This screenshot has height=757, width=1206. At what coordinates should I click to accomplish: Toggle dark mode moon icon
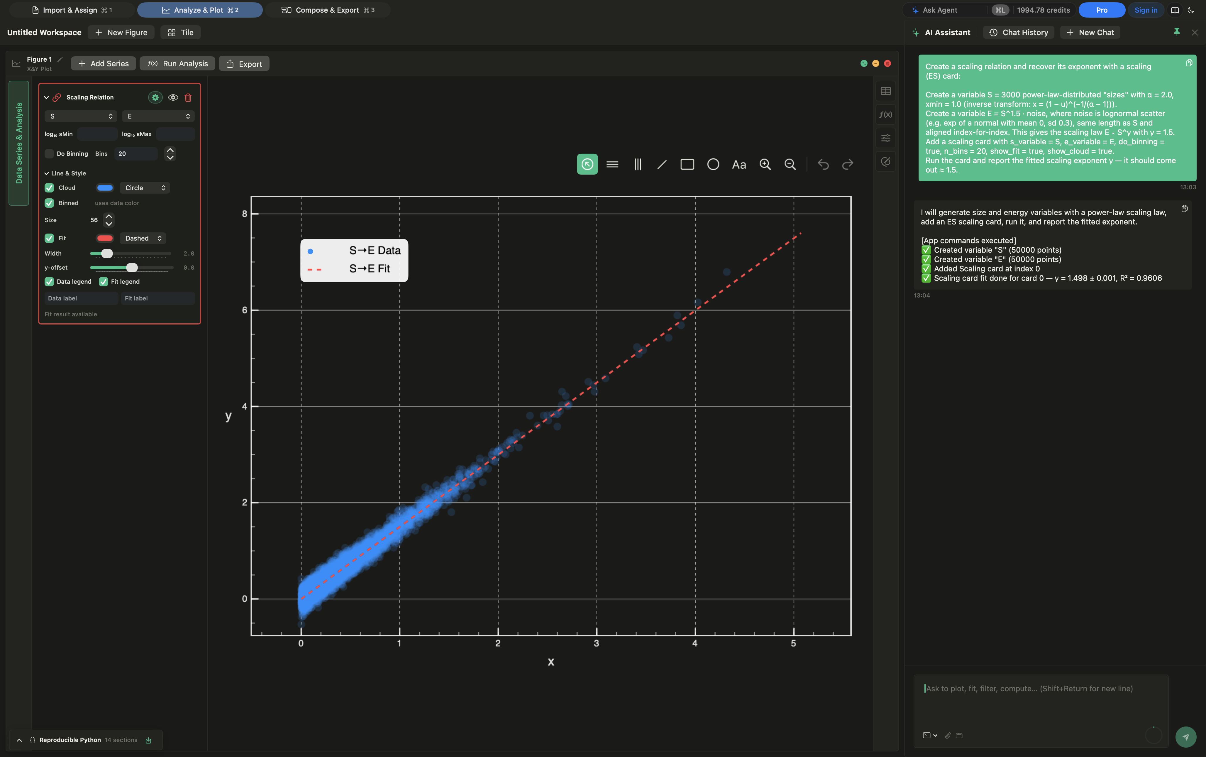tap(1190, 10)
